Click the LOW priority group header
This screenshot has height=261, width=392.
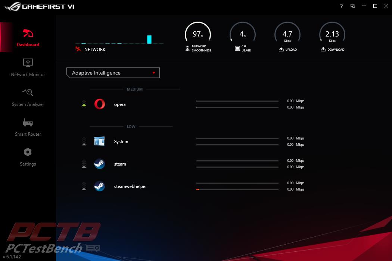[x=131, y=127]
